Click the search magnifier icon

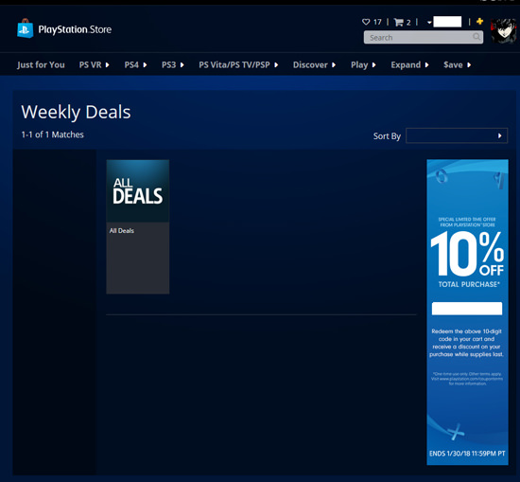477,37
